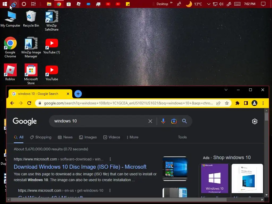Open Google quick settings gear
The height and width of the screenshot is (204, 272).
click(255, 121)
